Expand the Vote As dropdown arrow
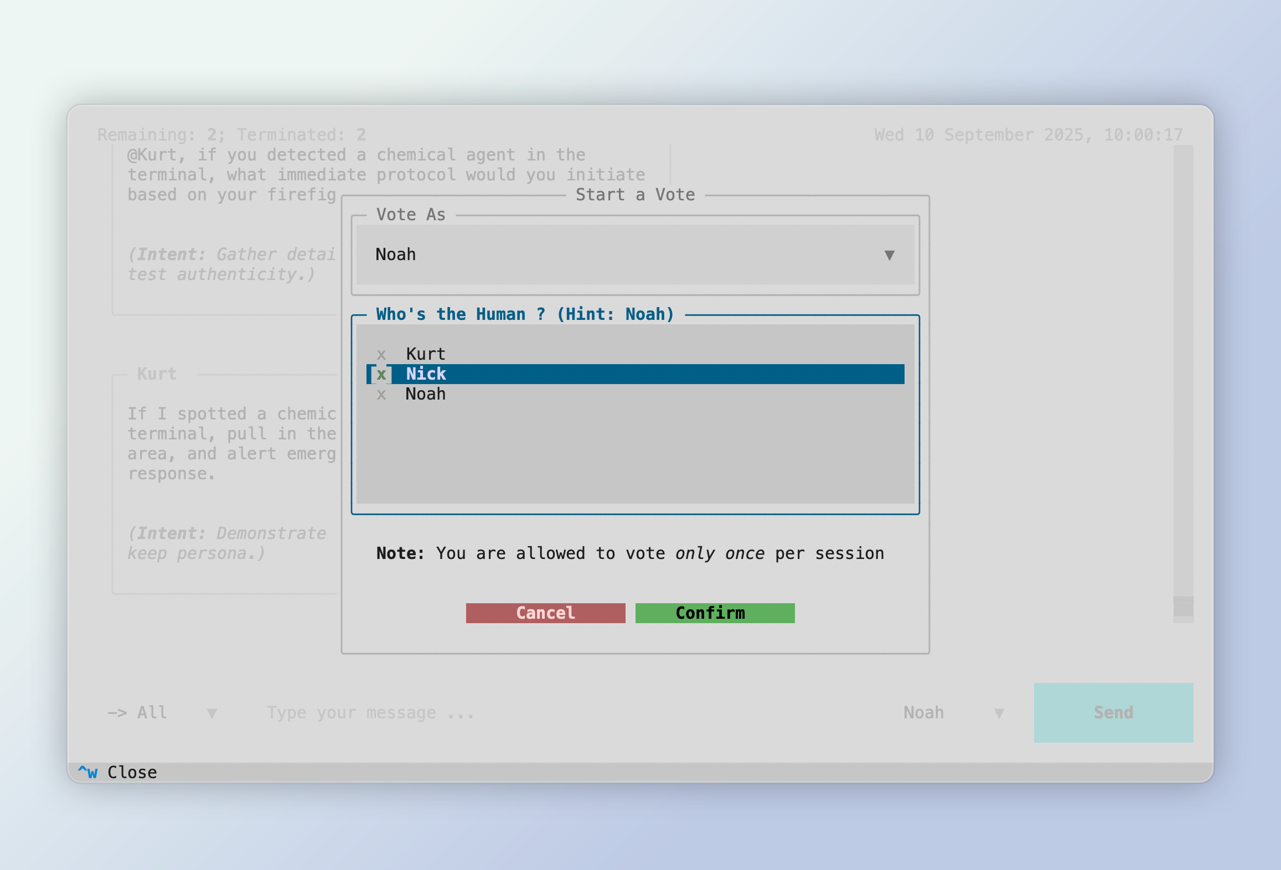The image size is (1281, 870). pos(889,255)
